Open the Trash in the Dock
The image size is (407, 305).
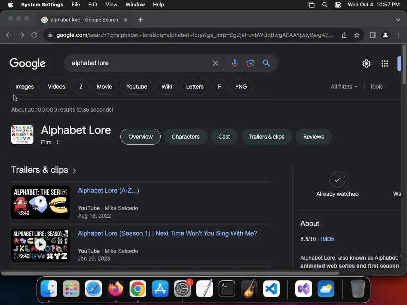358,289
